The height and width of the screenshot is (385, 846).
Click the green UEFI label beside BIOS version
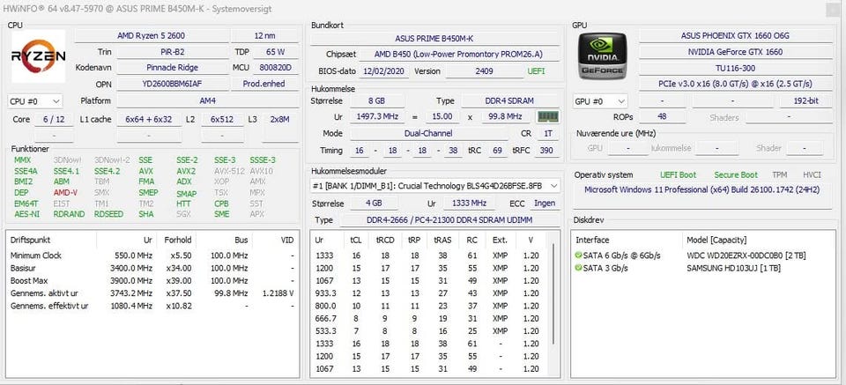point(537,71)
